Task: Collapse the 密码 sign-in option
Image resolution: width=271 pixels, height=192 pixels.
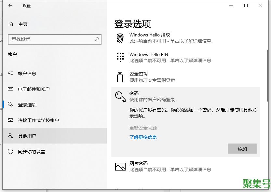Action: (186, 96)
